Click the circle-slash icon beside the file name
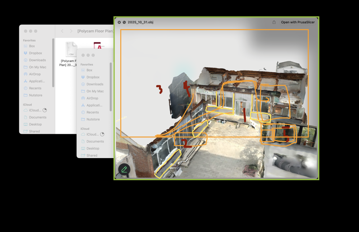The height and width of the screenshot is (232, 359). tap(124, 22)
